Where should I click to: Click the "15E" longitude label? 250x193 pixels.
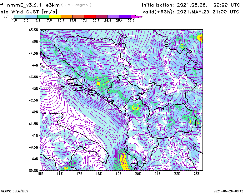[x=40, y=174]
